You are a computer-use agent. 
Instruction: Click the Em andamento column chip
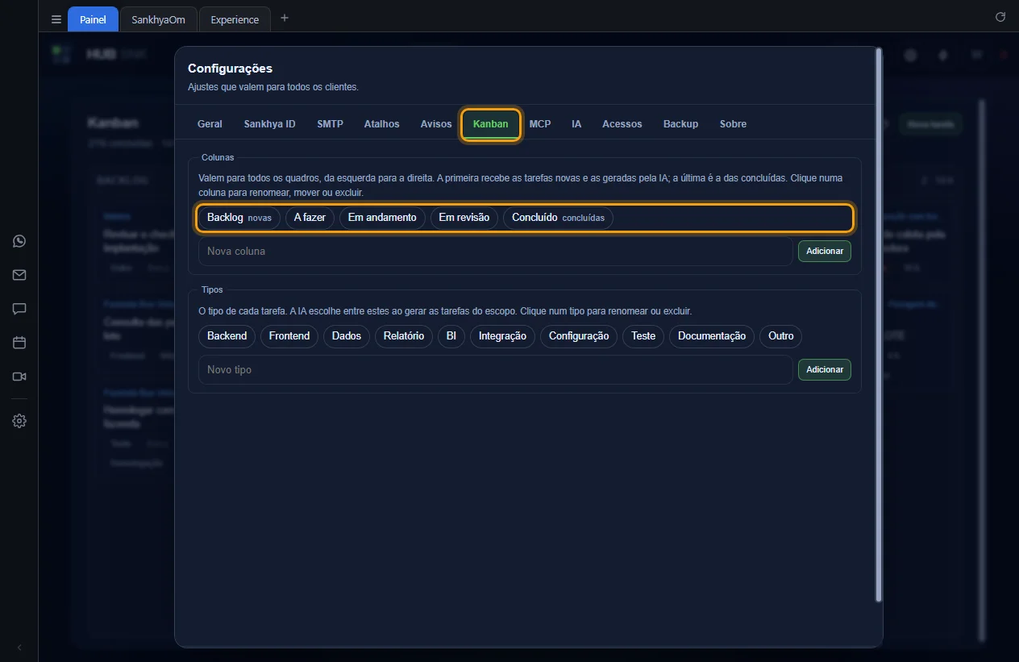(x=382, y=218)
